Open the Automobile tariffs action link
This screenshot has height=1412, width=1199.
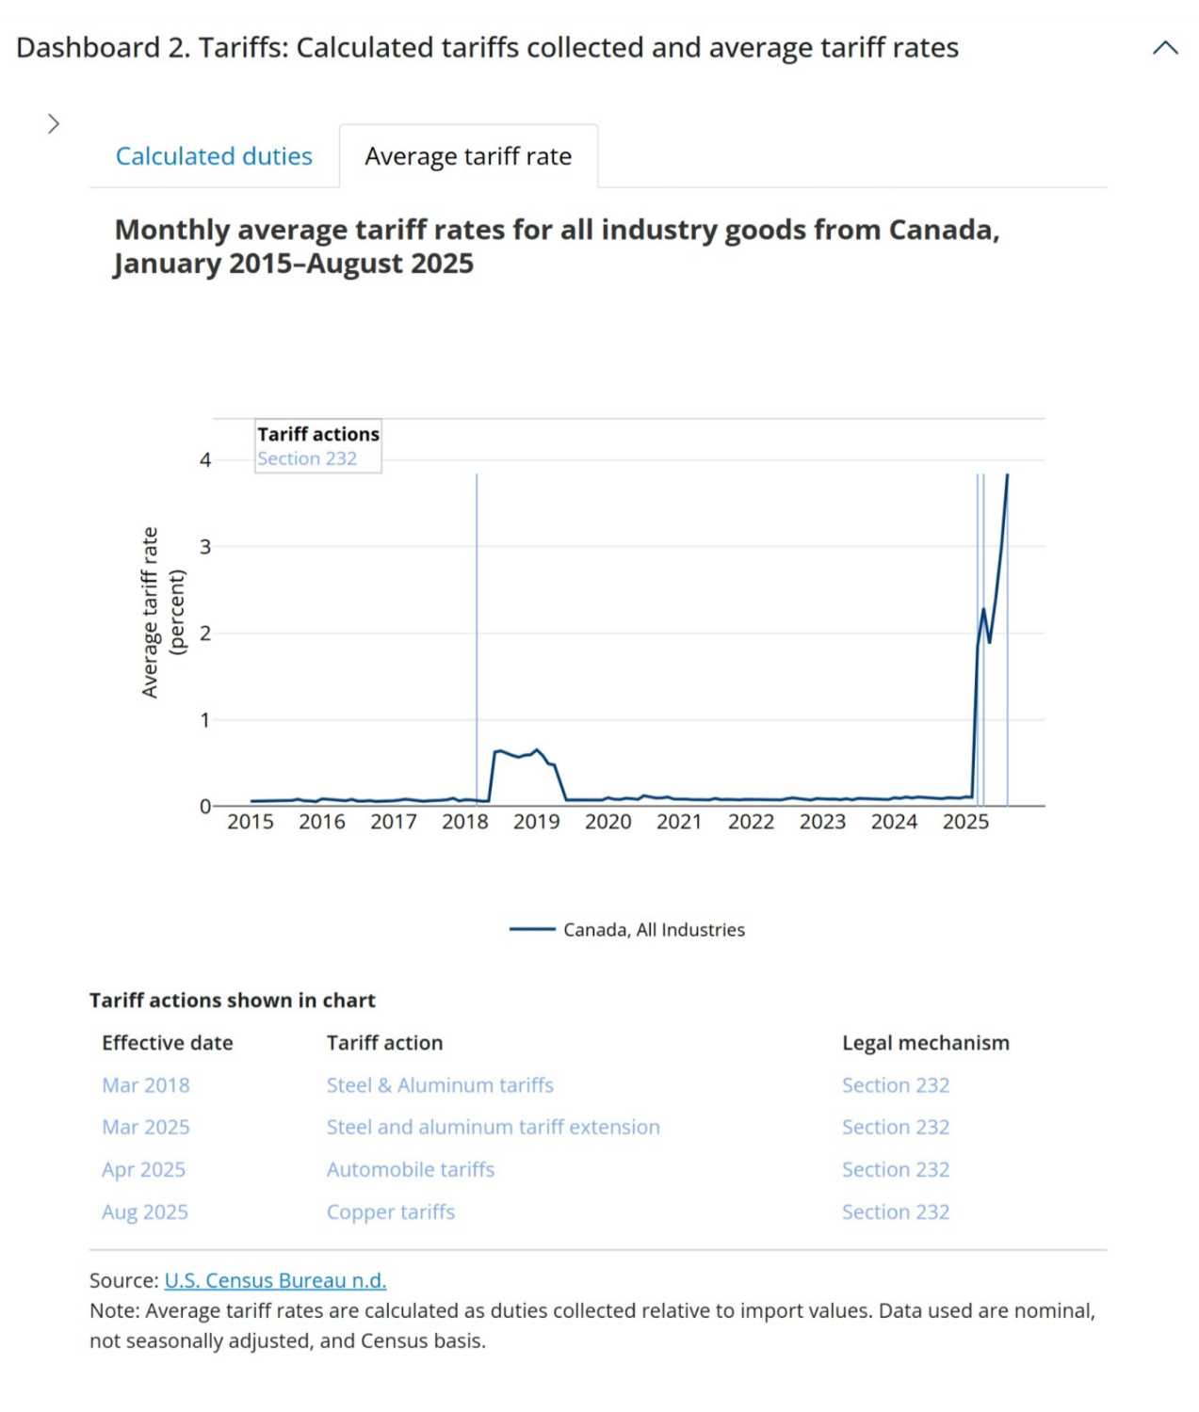click(x=411, y=1169)
